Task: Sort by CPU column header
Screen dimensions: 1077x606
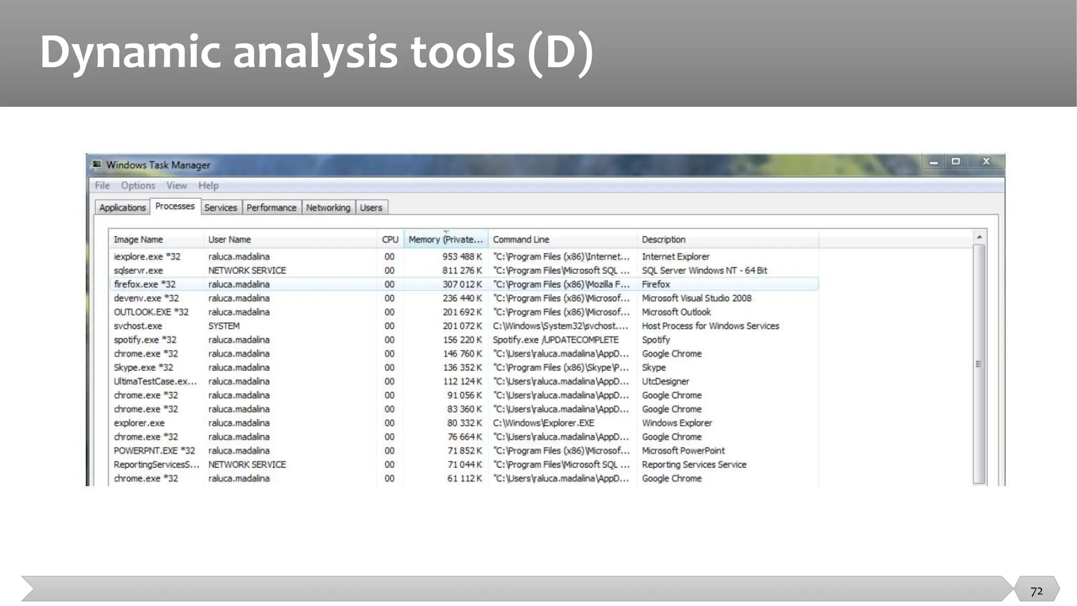Action: pos(390,239)
